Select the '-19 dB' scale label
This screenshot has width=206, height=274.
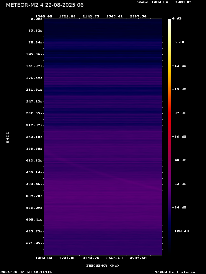tap(179, 89)
